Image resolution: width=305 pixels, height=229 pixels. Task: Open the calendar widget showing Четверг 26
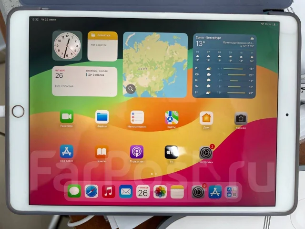click(x=85, y=82)
